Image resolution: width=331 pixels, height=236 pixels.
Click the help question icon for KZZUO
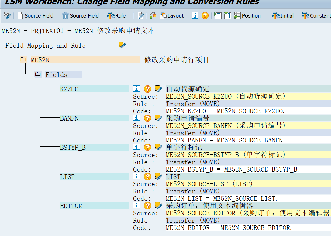pos(147,89)
